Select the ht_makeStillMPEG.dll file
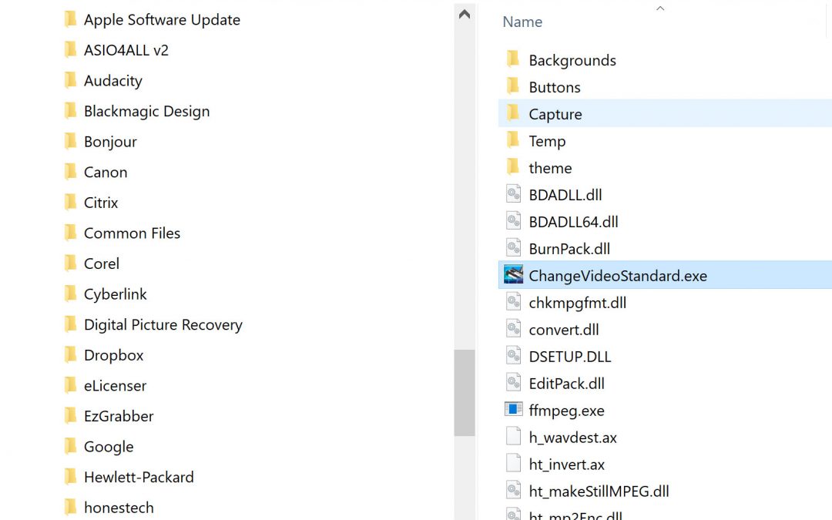This screenshot has height=520, width=832. tap(599, 491)
